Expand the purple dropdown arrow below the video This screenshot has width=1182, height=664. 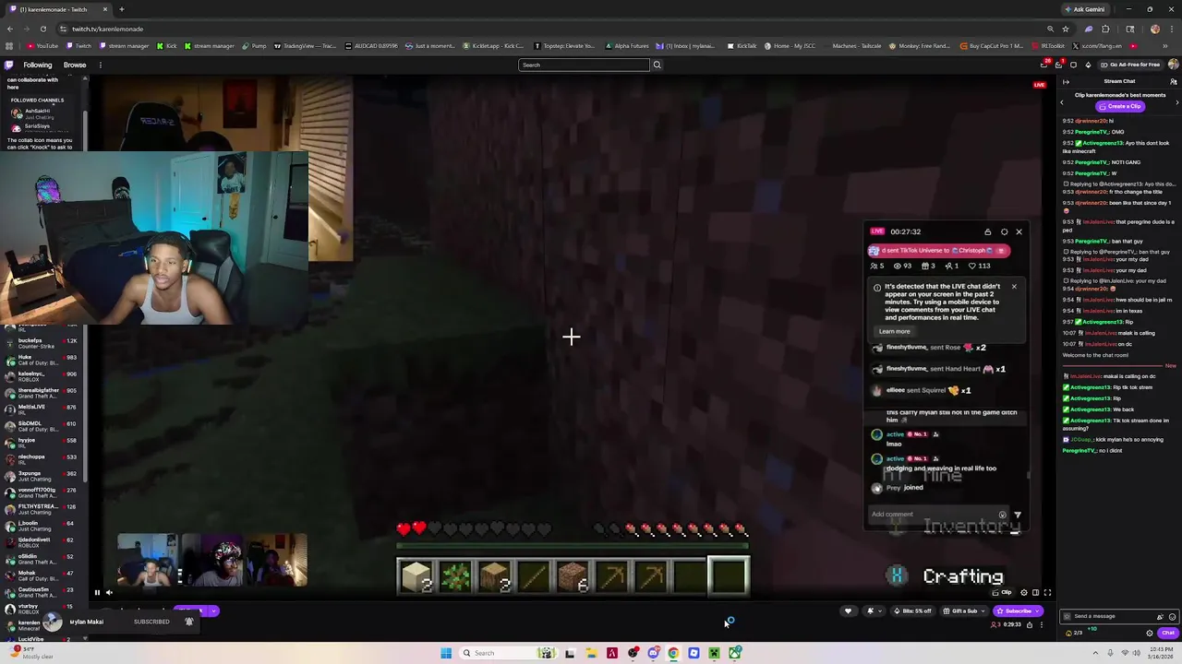point(214,611)
